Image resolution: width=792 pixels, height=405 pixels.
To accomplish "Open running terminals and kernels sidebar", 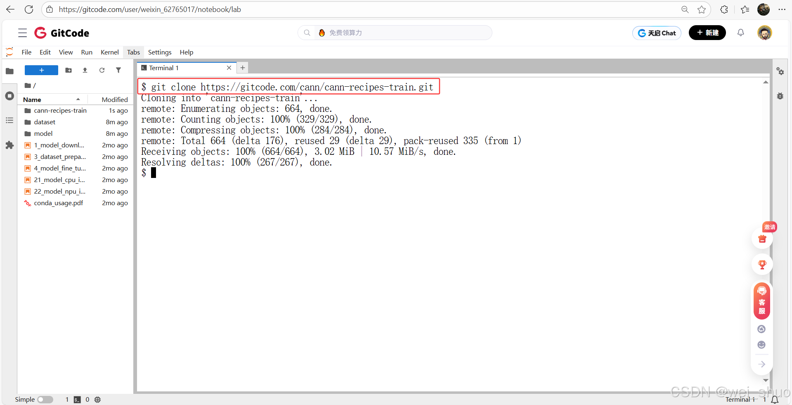I will [9, 96].
